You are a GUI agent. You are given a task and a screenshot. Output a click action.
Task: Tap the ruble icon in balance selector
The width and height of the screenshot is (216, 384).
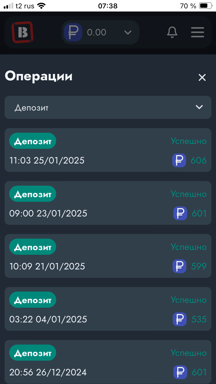(73, 32)
